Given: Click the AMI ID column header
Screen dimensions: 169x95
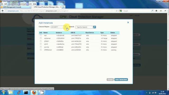Looking at the screenshot, I should [x=73, y=32].
